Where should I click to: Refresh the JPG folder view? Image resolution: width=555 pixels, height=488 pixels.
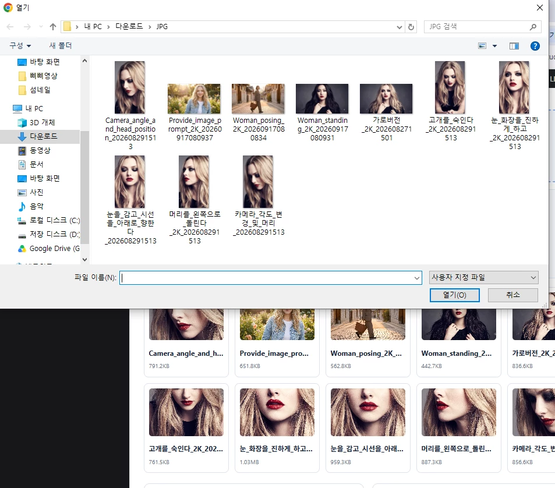point(411,27)
